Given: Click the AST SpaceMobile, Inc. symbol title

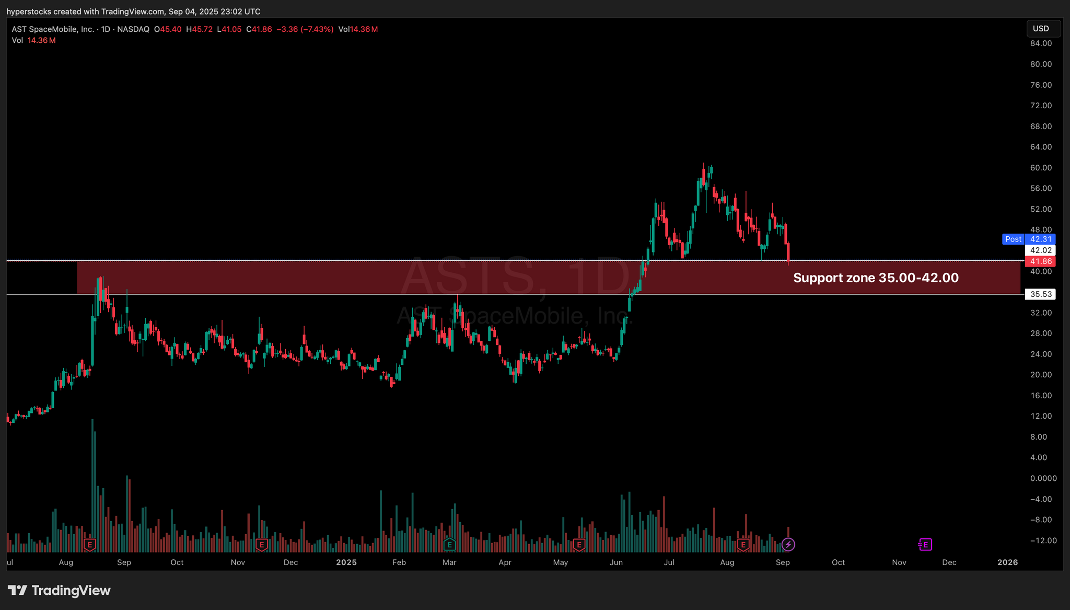Looking at the screenshot, I should click(53, 29).
